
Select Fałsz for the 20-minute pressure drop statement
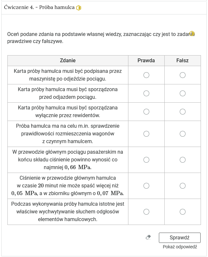click(x=182, y=185)
